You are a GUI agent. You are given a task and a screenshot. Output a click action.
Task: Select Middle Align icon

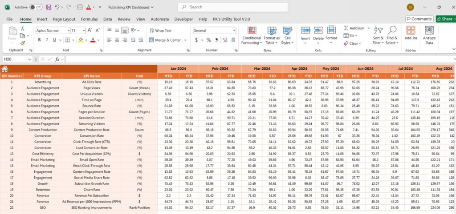[x=117, y=30]
